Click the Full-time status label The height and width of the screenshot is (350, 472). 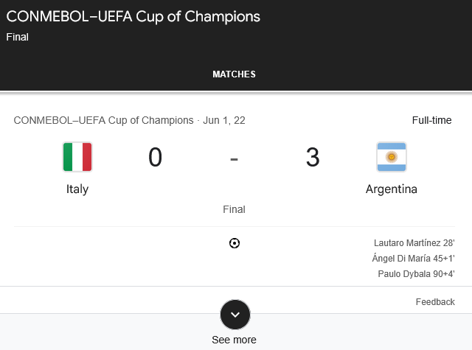[431, 120]
